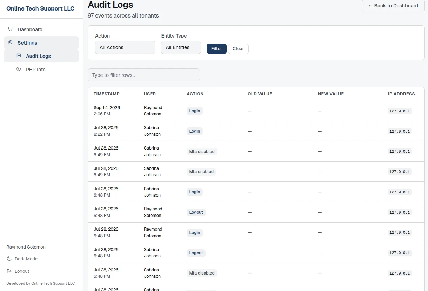Open the Dashboard menu item

41,29
